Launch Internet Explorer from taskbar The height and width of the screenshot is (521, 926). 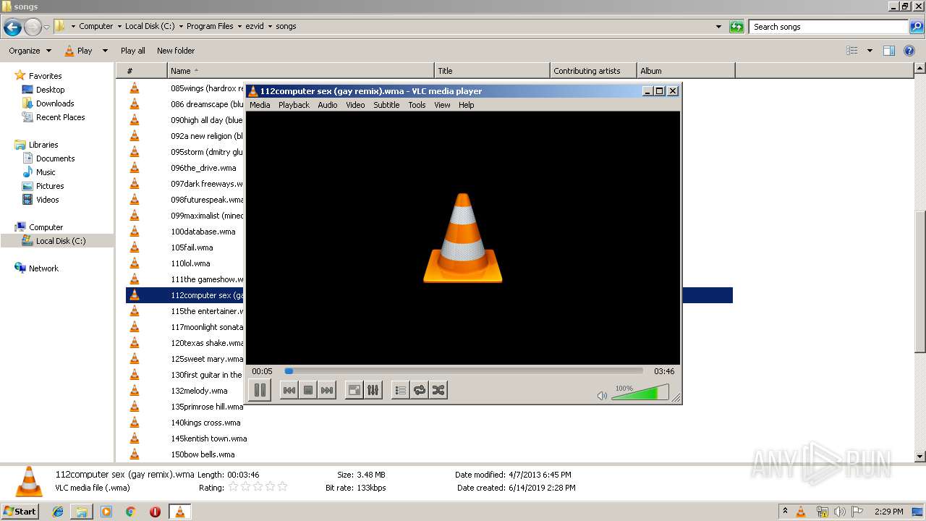point(58,512)
